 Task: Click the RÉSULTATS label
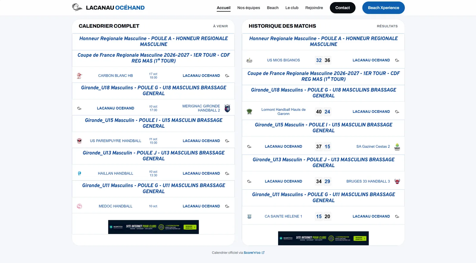click(387, 26)
